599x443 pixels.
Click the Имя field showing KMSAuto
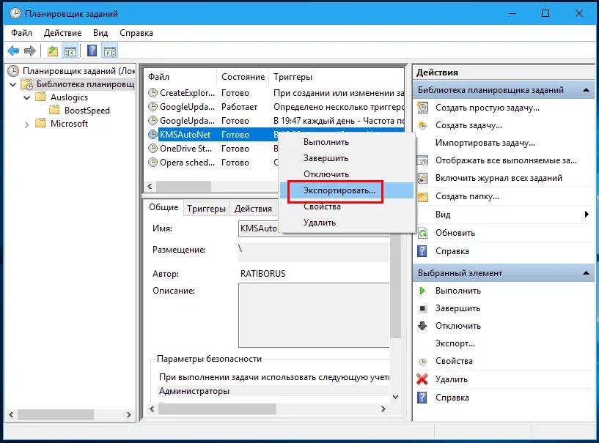coord(314,228)
